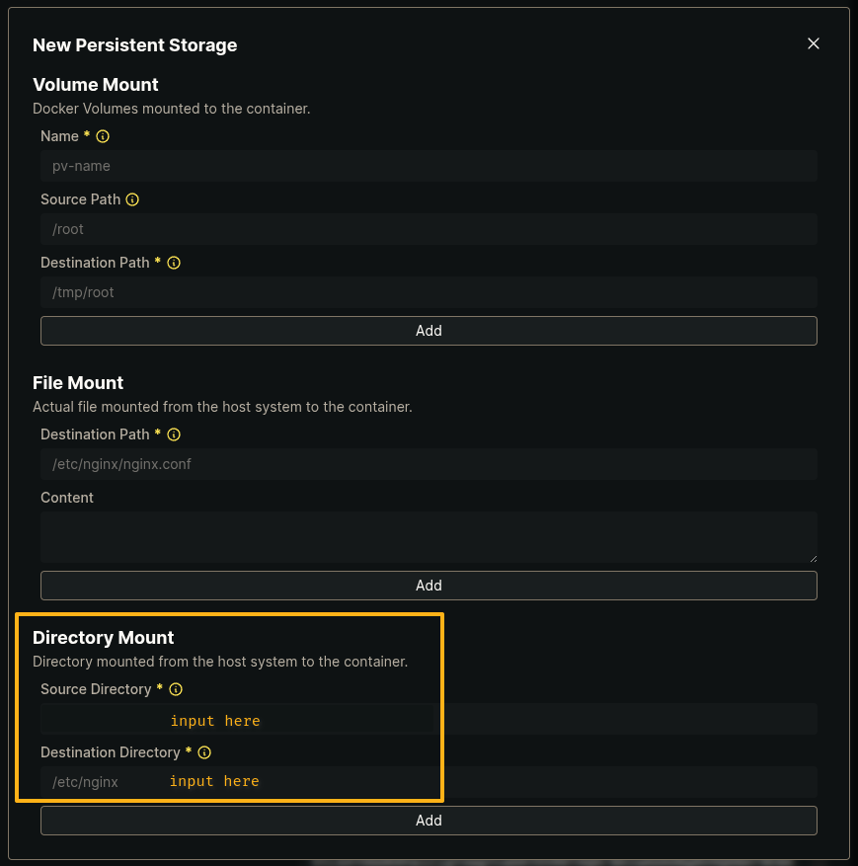Grab the Content textarea resize handle
The width and height of the screenshot is (858, 866).
tap(814, 559)
